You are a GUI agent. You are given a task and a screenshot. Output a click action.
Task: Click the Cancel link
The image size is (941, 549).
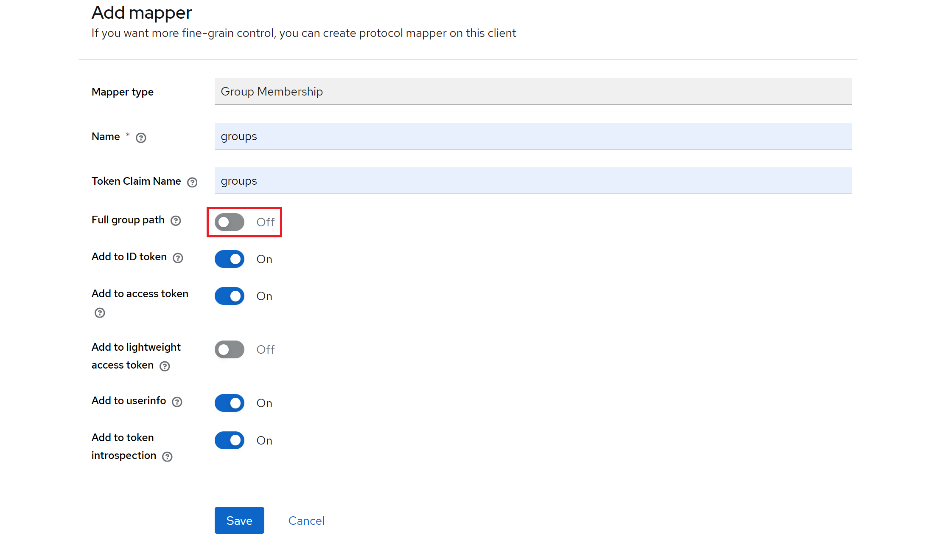pyautogui.click(x=306, y=521)
